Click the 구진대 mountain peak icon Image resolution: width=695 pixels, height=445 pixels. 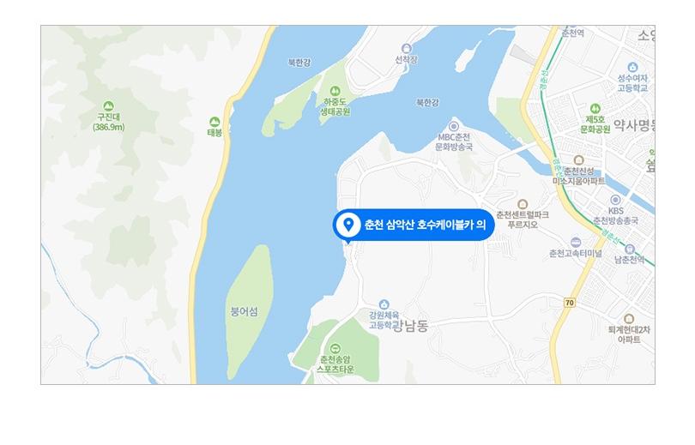tap(108, 106)
